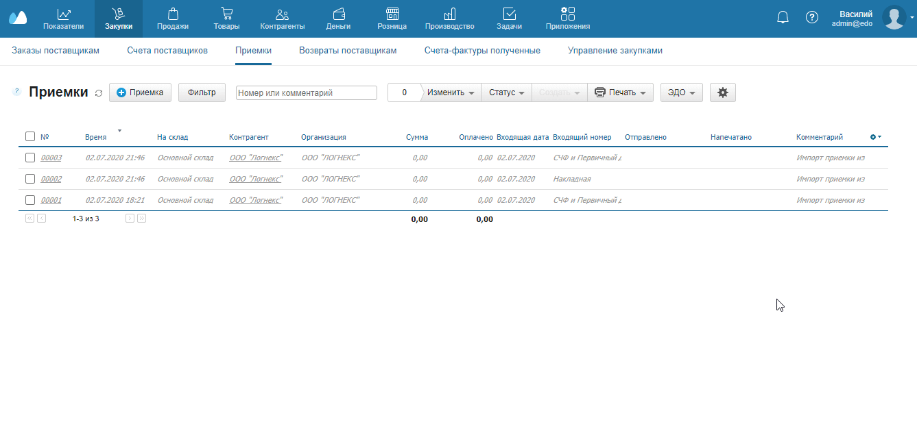The width and height of the screenshot is (917, 435).
Task: Refresh the Приемки list
Action: click(x=99, y=93)
